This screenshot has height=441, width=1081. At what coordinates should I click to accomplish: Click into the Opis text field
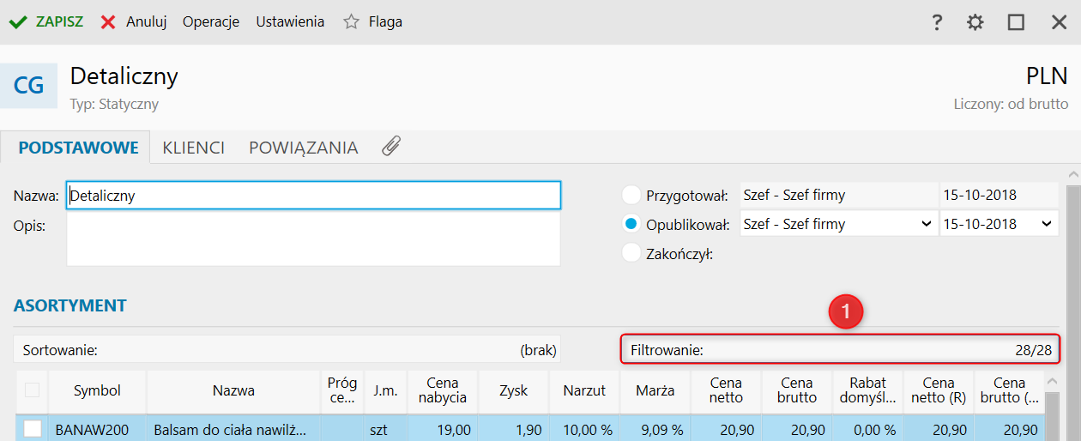tap(313, 239)
